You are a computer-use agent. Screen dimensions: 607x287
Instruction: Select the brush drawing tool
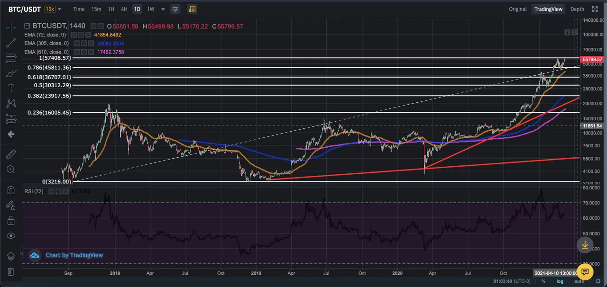coord(11,73)
